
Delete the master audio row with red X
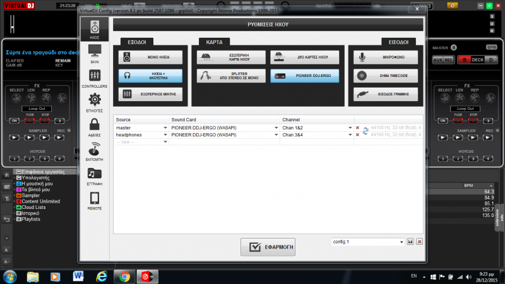pyautogui.click(x=357, y=128)
